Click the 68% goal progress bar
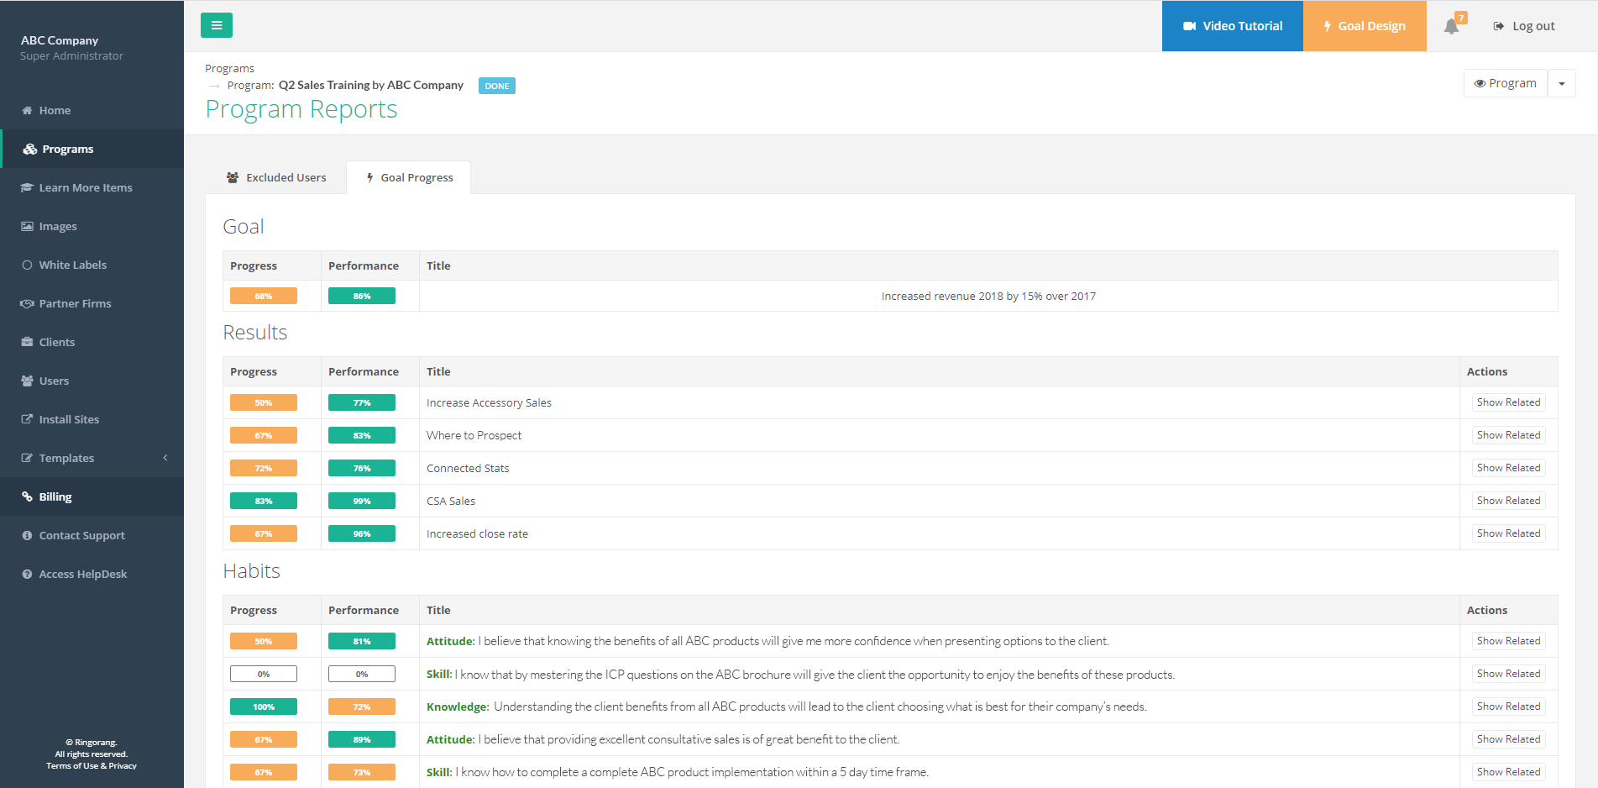 point(264,296)
